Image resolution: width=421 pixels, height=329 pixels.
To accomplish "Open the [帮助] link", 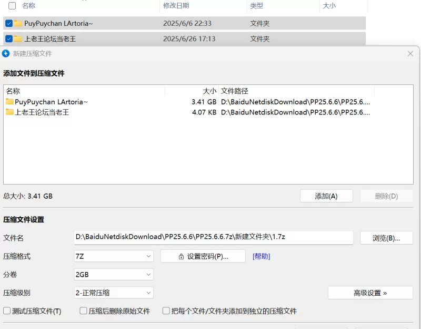I will pos(261,256).
